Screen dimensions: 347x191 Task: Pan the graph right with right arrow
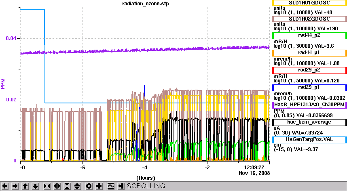[15, 186]
